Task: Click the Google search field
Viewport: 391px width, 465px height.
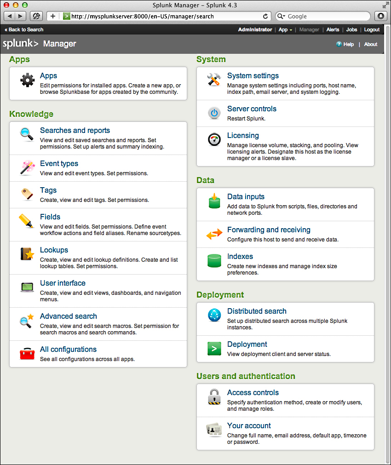Action: [322, 16]
